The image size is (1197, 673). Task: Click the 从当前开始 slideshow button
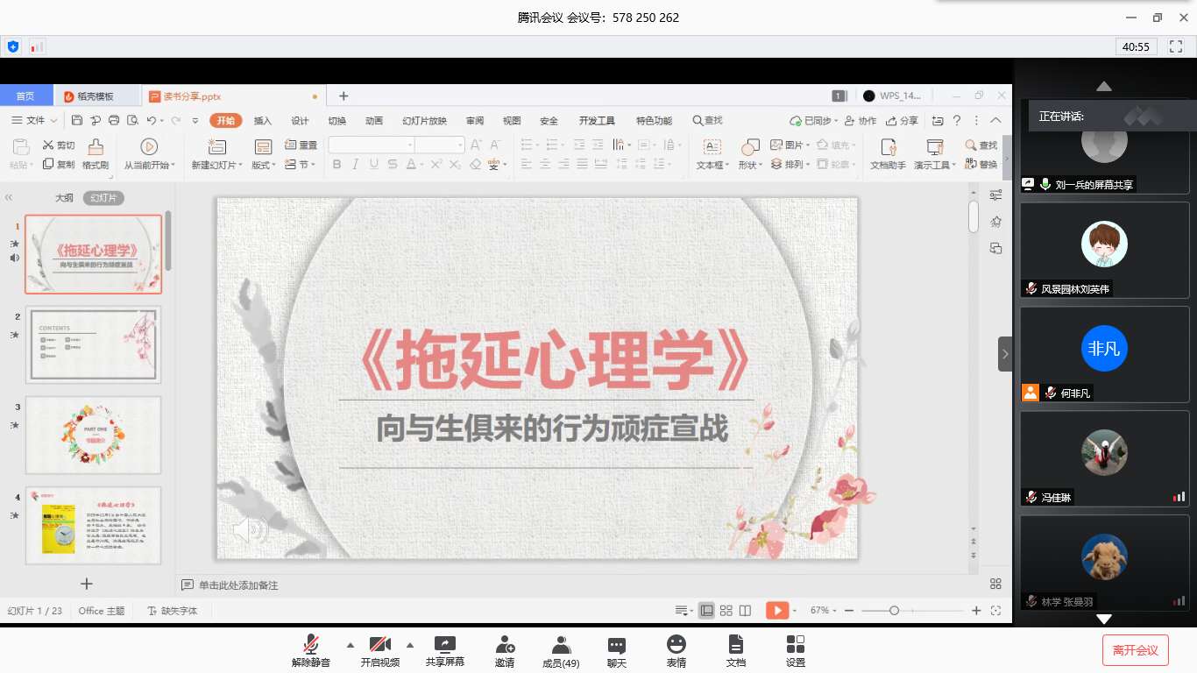149,154
